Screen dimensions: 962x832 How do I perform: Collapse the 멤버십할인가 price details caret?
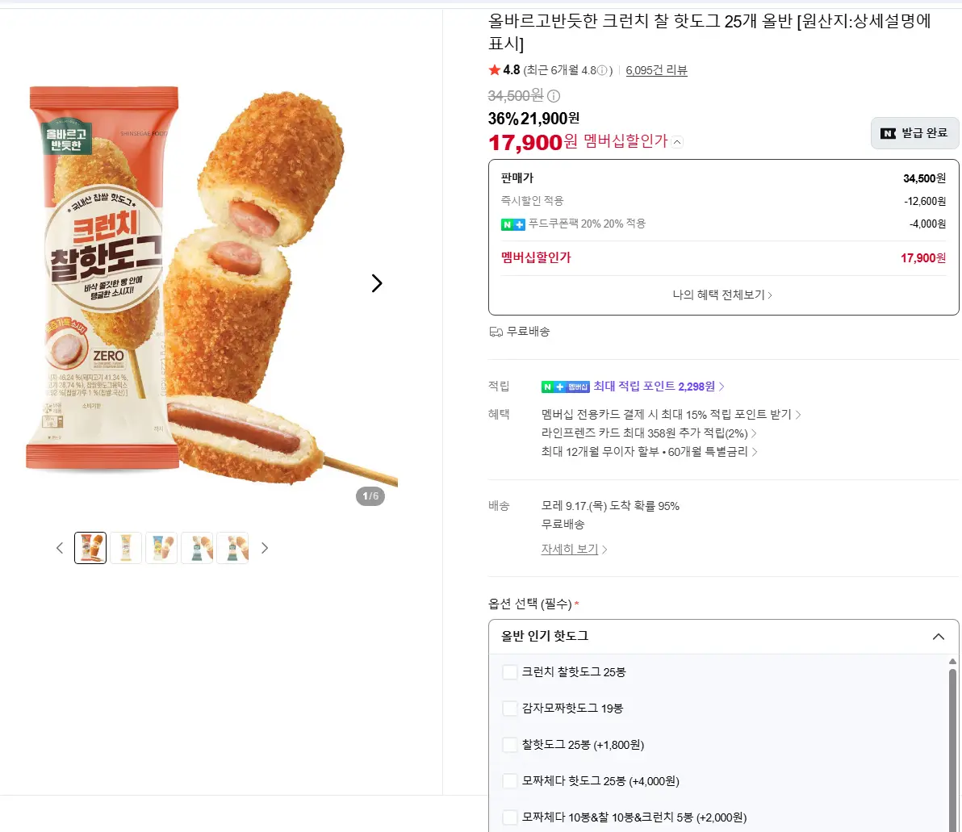pyautogui.click(x=677, y=142)
